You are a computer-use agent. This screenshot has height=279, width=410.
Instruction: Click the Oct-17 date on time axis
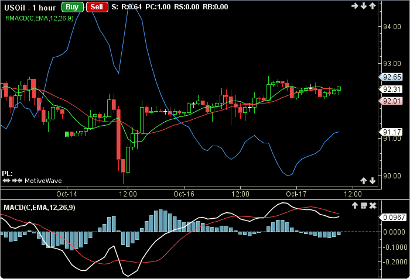coord(296,194)
